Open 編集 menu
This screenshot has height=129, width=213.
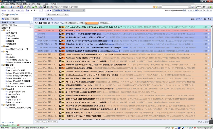click(13, 4)
